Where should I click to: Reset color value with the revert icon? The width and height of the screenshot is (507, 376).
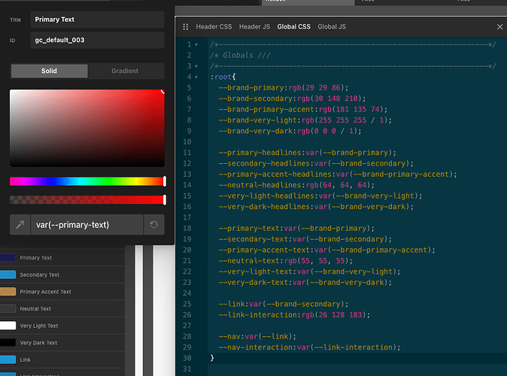[x=154, y=224]
